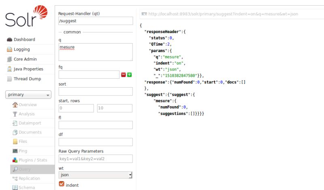Image resolution: width=324 pixels, height=190 pixels.
Task: Click the Documents pages icon
Action: click(x=15, y=132)
